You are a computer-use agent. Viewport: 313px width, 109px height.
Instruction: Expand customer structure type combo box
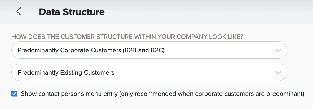[x=149, y=50]
